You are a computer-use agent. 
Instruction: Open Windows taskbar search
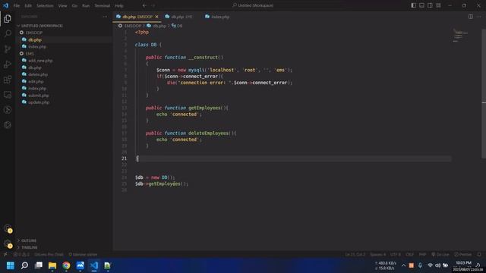point(24,265)
